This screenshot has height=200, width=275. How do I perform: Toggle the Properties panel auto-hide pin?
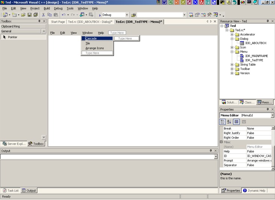click(x=268, y=109)
